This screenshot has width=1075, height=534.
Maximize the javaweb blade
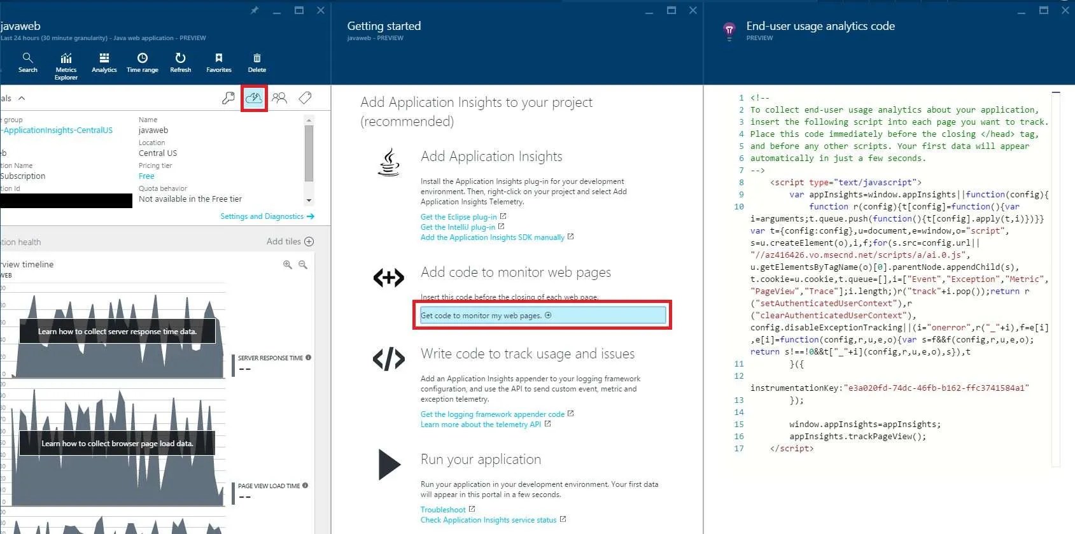(299, 10)
